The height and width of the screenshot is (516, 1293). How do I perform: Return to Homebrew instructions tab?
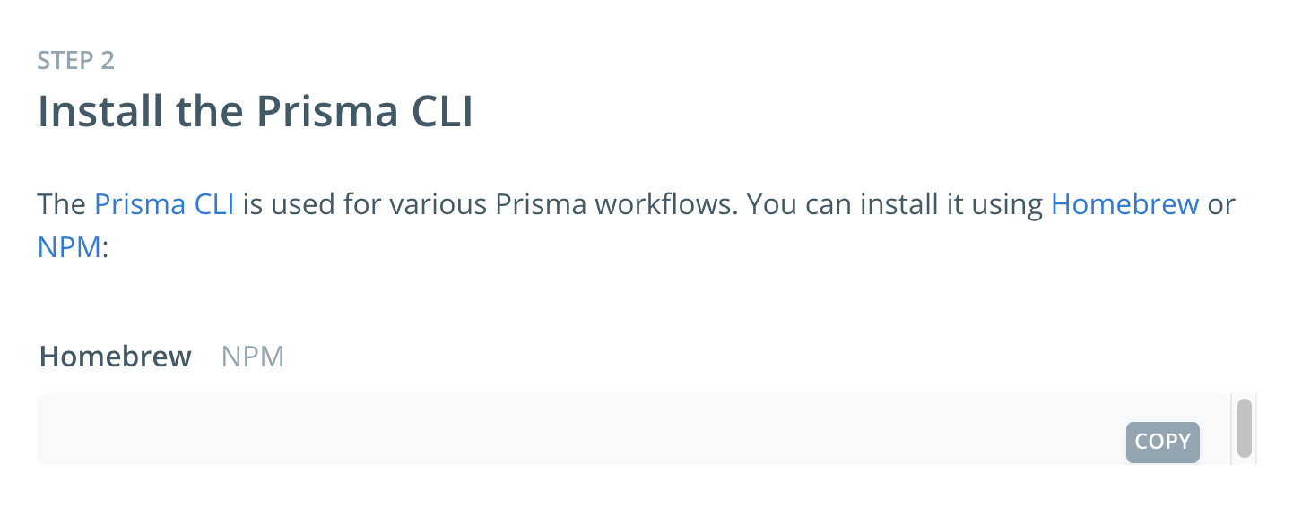[x=115, y=356]
